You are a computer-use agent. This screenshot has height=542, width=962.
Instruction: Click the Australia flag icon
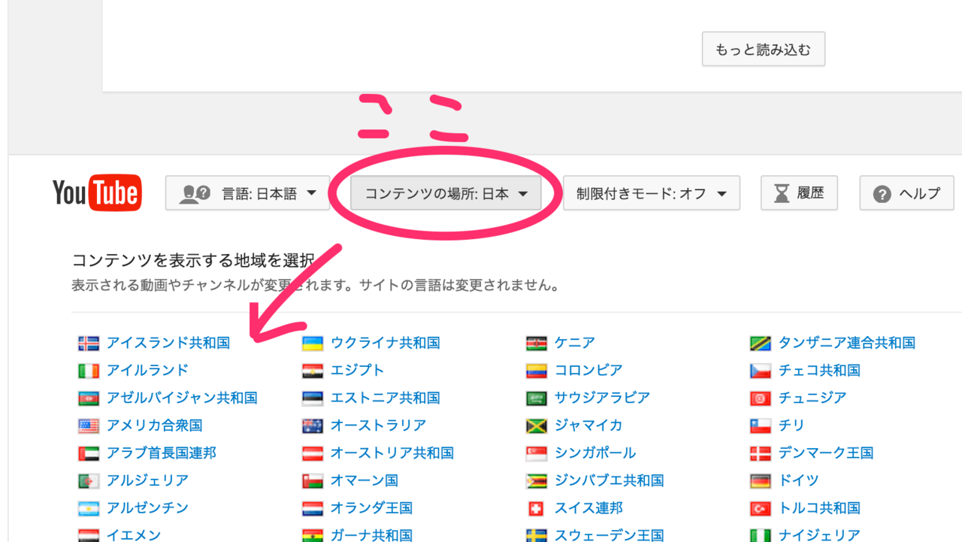point(313,426)
